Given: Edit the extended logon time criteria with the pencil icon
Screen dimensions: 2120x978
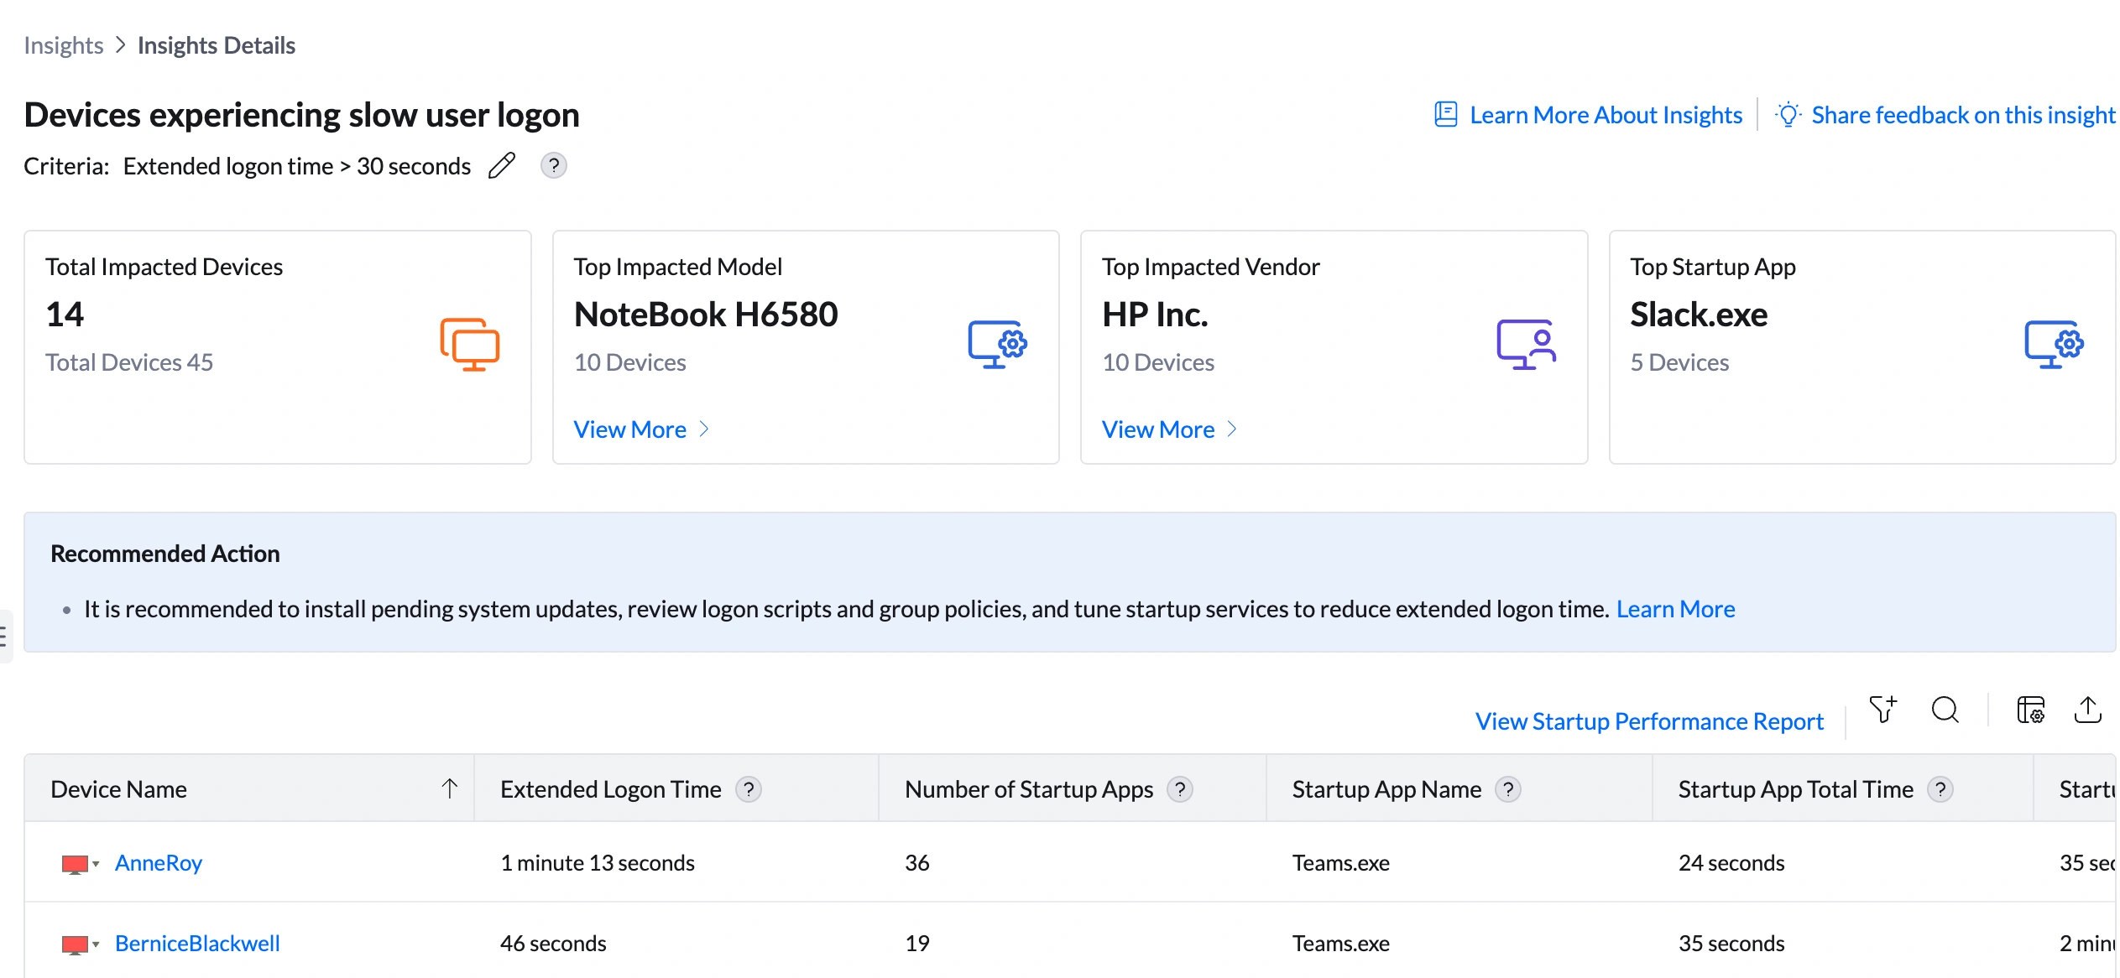Looking at the screenshot, I should pos(502,166).
